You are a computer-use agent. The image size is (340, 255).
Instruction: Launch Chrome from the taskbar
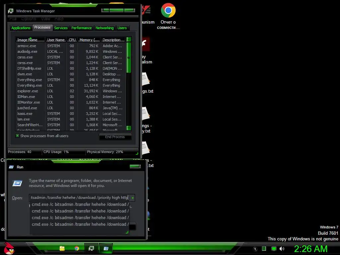click(77, 248)
